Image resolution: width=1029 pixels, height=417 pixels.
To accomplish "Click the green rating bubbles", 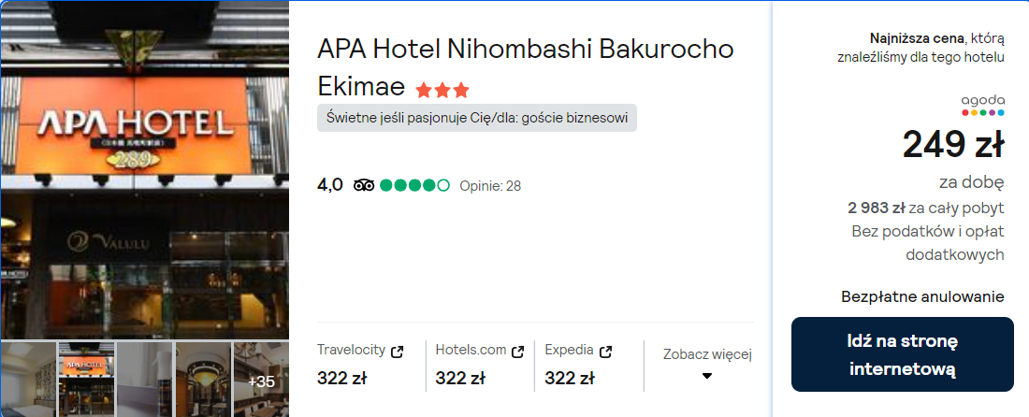I will point(414,185).
